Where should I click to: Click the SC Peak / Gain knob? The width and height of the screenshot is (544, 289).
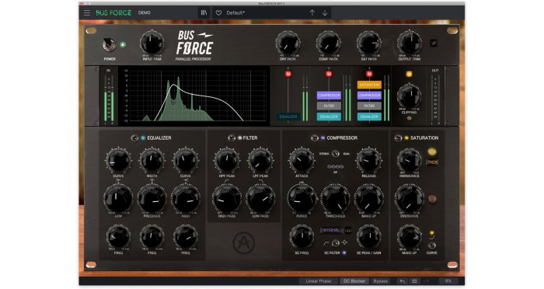tap(369, 236)
